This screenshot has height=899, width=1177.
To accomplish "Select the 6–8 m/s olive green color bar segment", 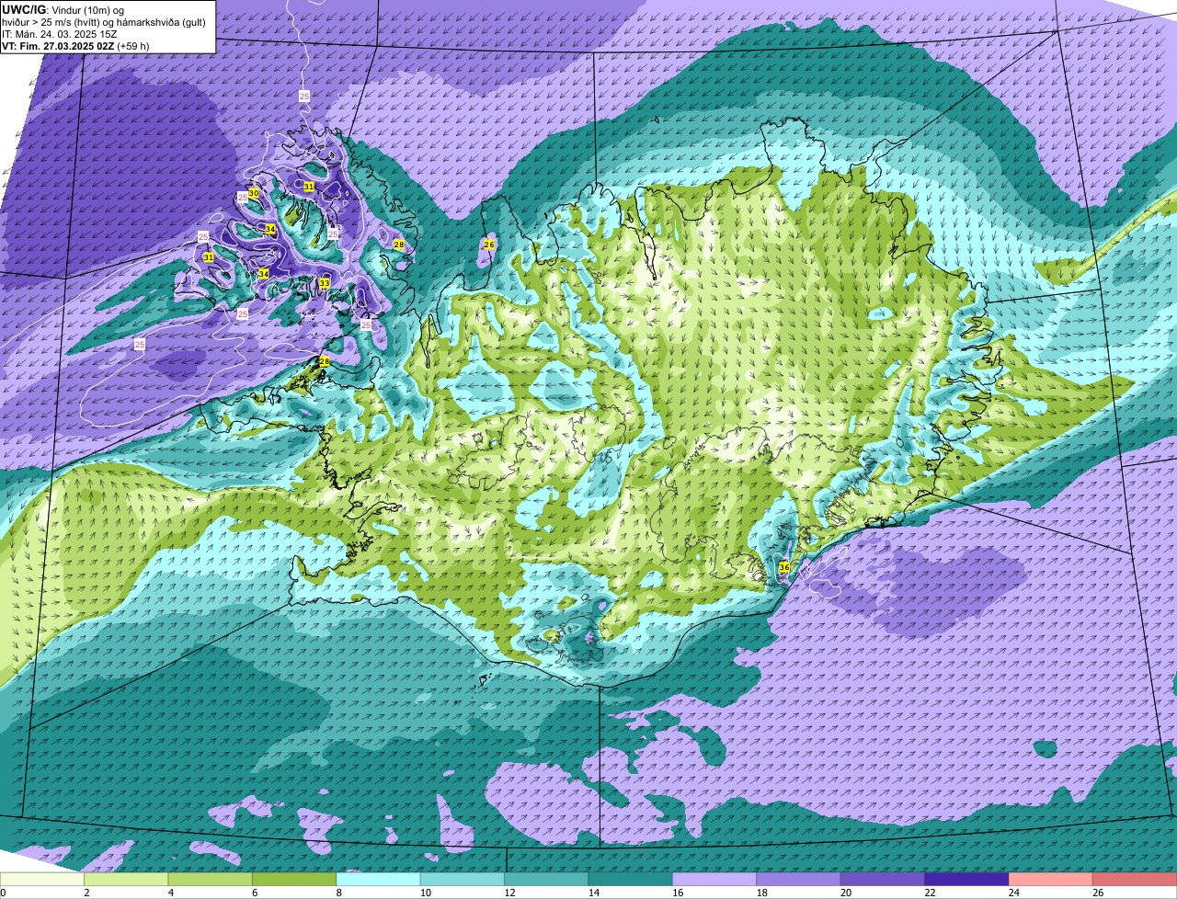I will coord(294,880).
